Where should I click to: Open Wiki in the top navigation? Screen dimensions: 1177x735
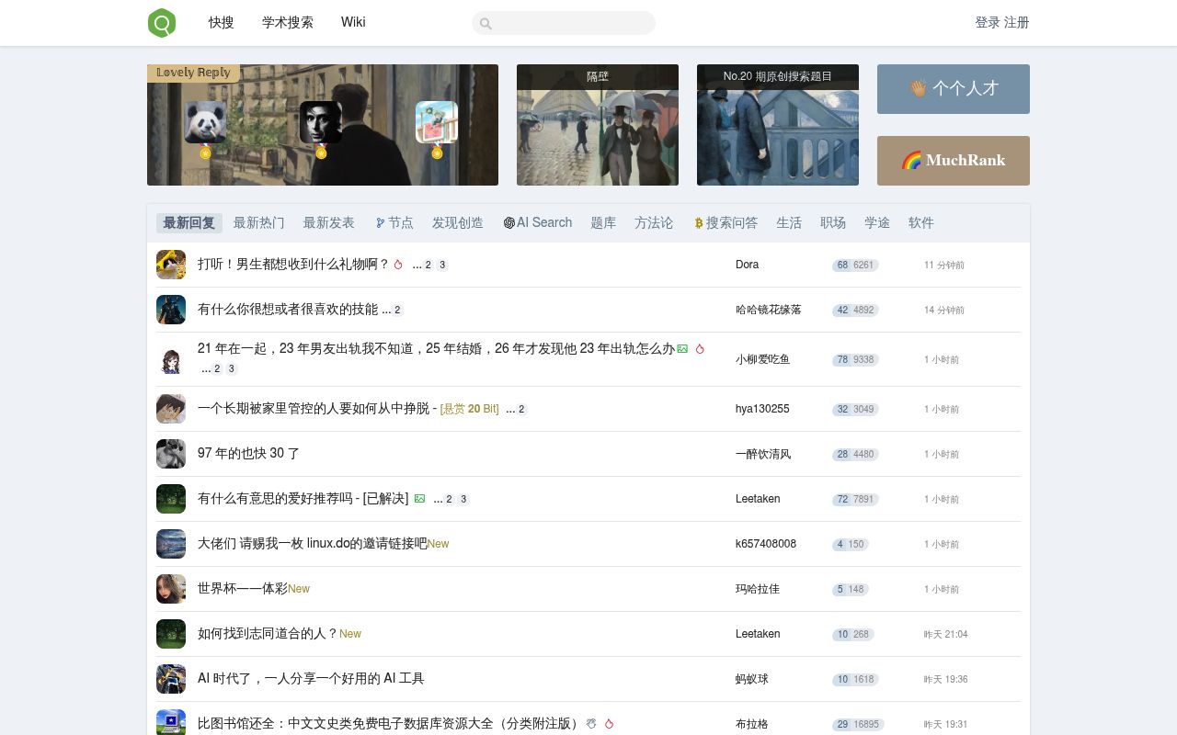(353, 22)
